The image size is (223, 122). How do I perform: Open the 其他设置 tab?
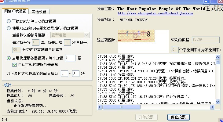pyautogui.click(x=39, y=12)
